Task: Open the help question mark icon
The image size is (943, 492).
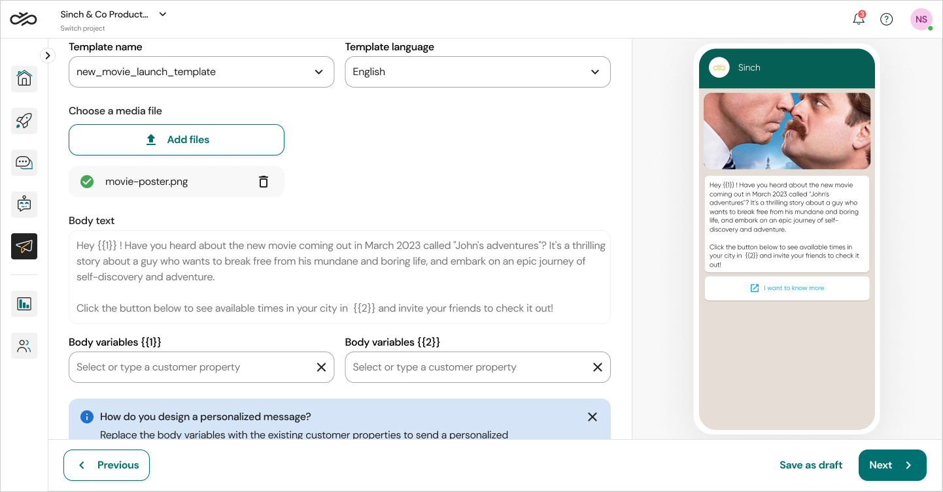Action: click(886, 19)
